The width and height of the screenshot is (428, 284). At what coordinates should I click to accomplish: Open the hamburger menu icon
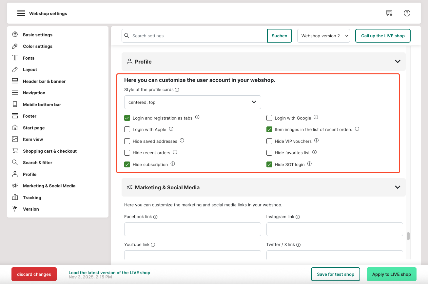coord(21,13)
